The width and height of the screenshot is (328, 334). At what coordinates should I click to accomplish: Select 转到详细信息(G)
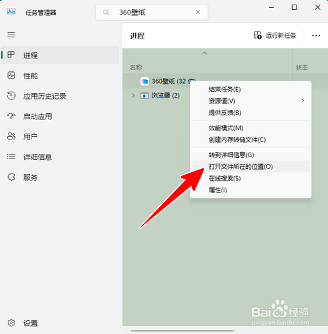(251, 155)
